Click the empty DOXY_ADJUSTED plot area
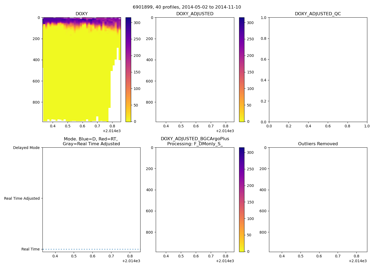 (195, 69)
